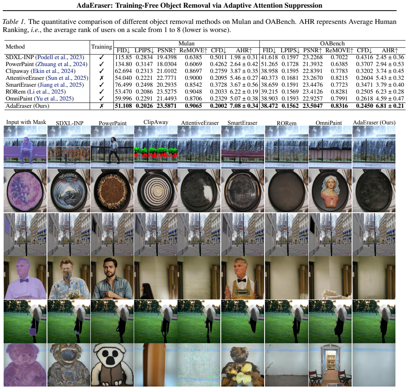Select the 'Method' column header
This screenshot has height=389, width=408.
tap(15, 47)
